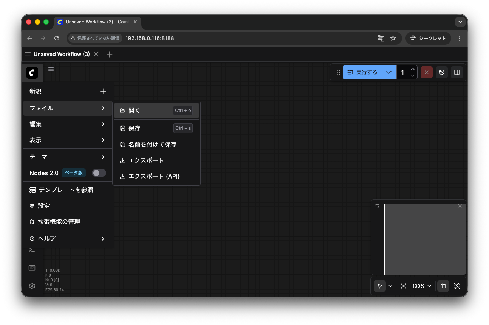Click the fit view icon

(x=404, y=286)
